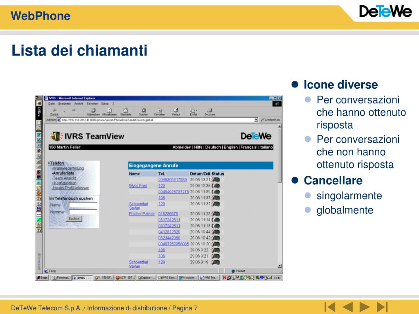This screenshot has height=314, width=419.
Task: Open Schoenthal Stefan at 29.06 11:32
Action: 138,206
